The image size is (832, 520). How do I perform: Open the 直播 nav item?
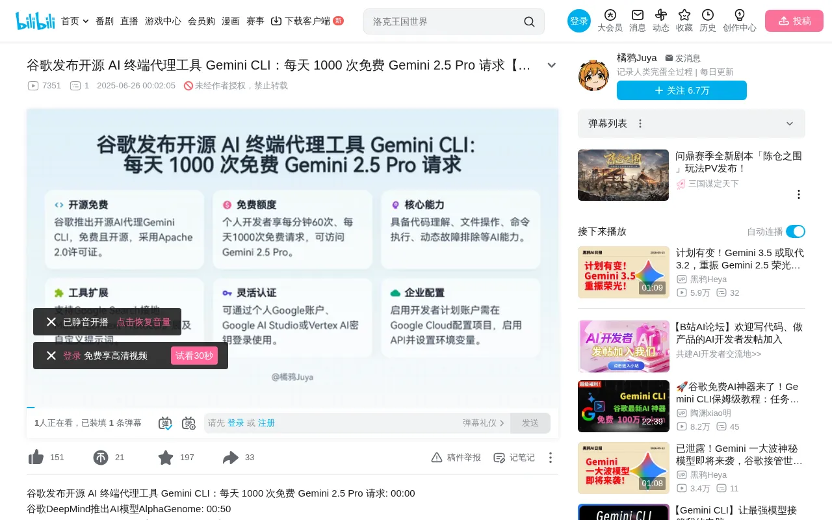(129, 21)
